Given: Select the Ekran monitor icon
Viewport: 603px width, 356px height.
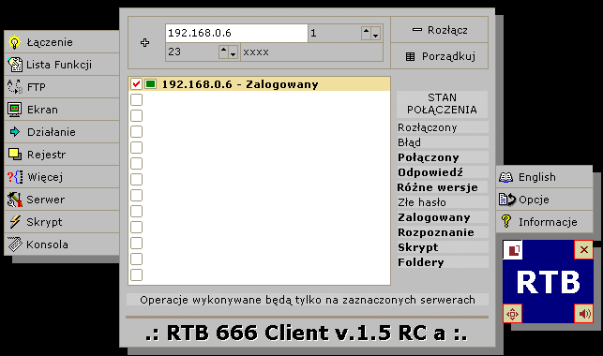Looking at the screenshot, I should point(15,110).
